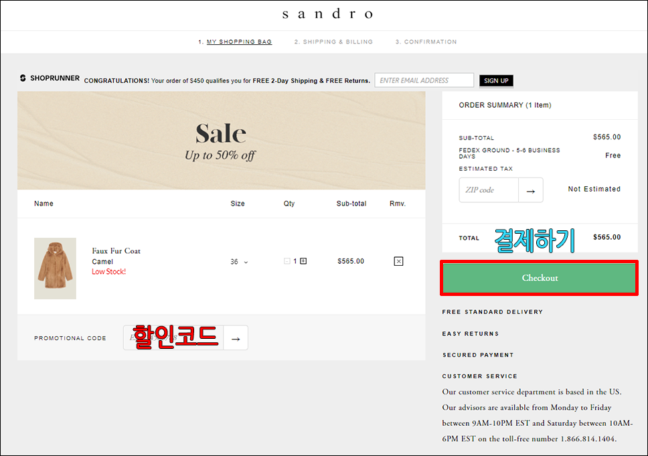This screenshot has width=648, height=456.
Task: Click the Order Summary (1 Item) heading
Action: click(x=505, y=105)
